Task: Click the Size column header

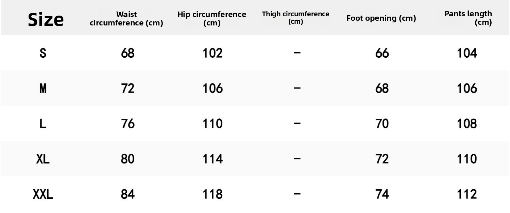Action: 46,19
